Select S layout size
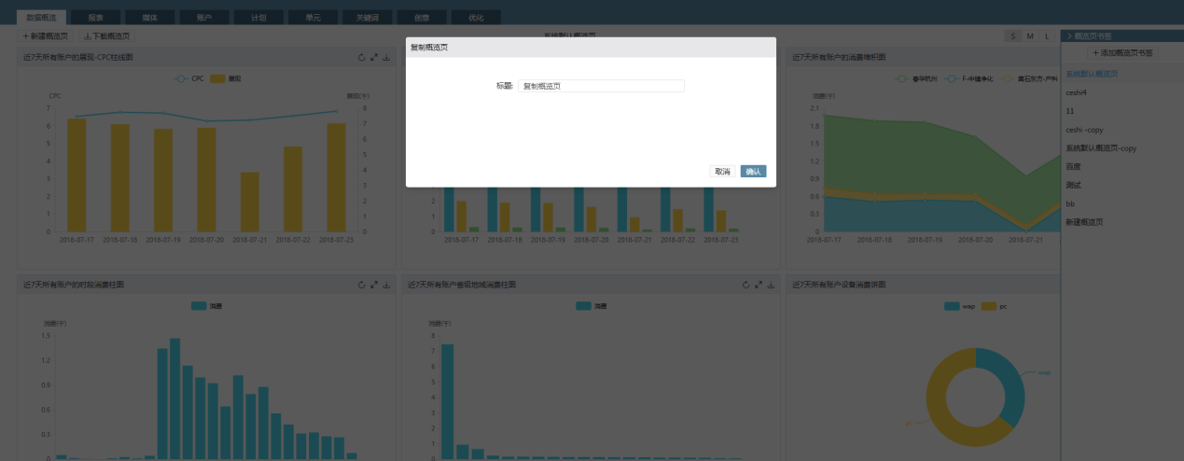This screenshot has height=461, width=1184. coord(1013,36)
